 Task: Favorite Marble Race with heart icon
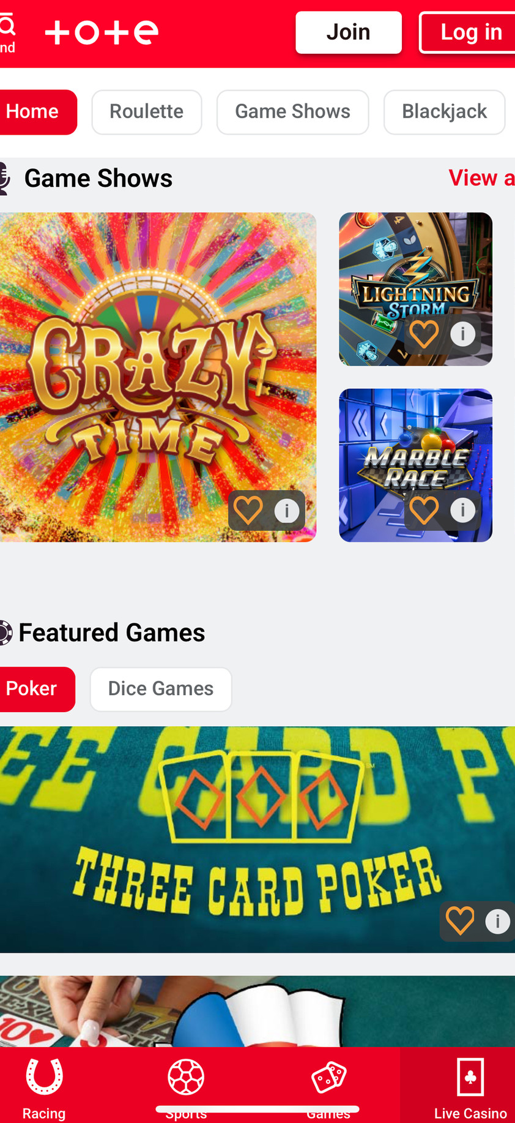point(424,510)
